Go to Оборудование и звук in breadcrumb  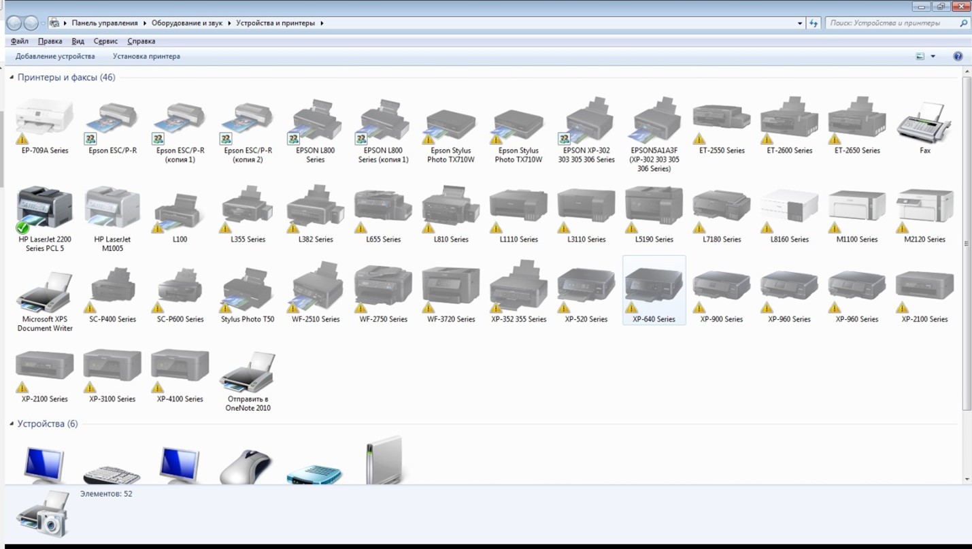[x=187, y=23]
